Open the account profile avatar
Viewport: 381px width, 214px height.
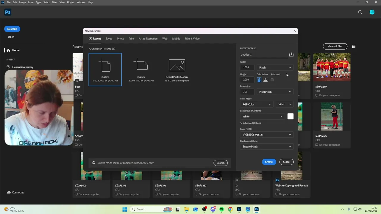[x=372, y=12]
